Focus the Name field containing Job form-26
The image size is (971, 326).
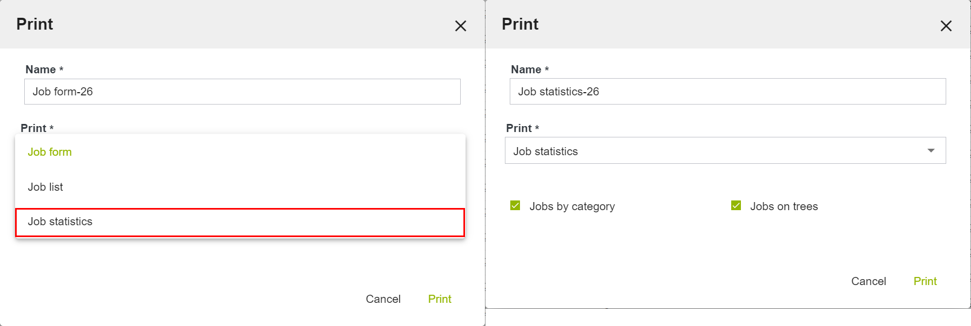(242, 92)
